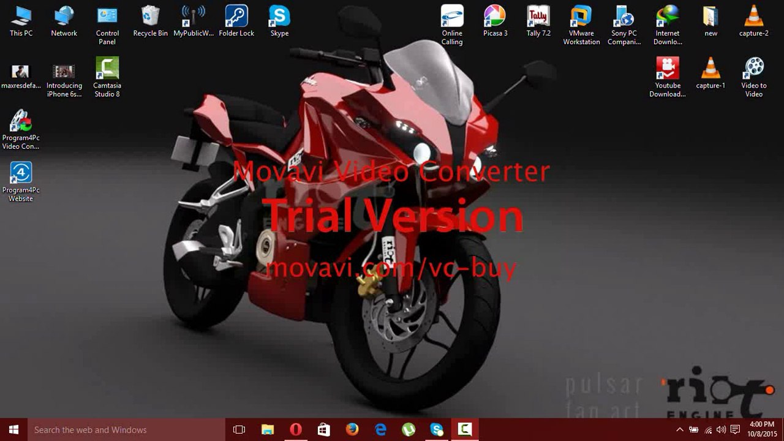Open File Explorer from the taskbar

(268, 430)
